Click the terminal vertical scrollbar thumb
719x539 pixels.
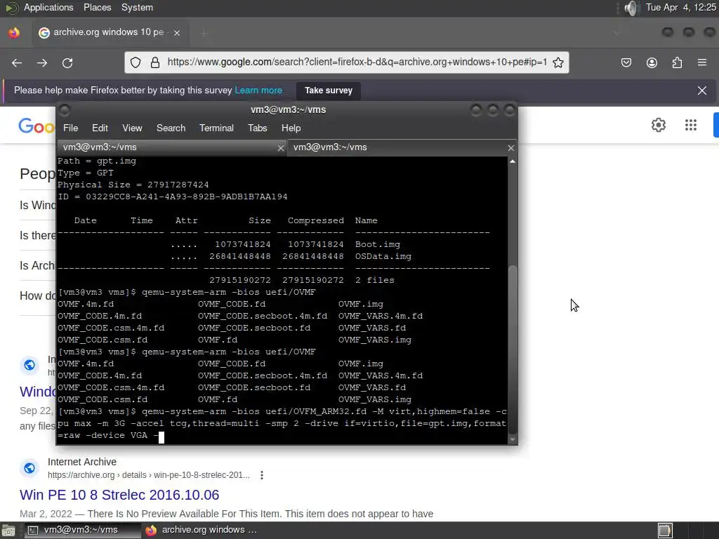[x=513, y=349]
